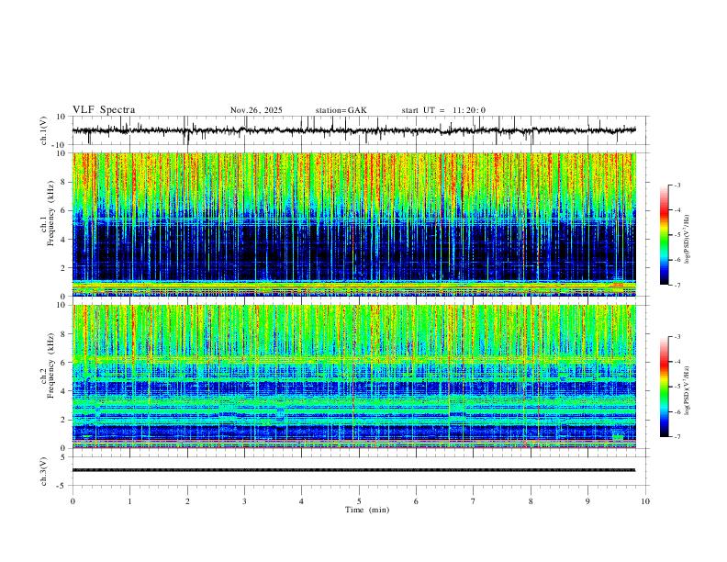Click the time axis tick label '0'

tap(73, 501)
